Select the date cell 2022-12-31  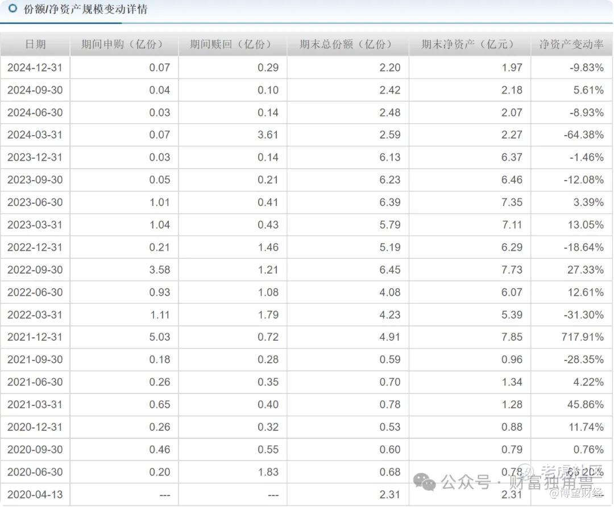click(x=35, y=248)
